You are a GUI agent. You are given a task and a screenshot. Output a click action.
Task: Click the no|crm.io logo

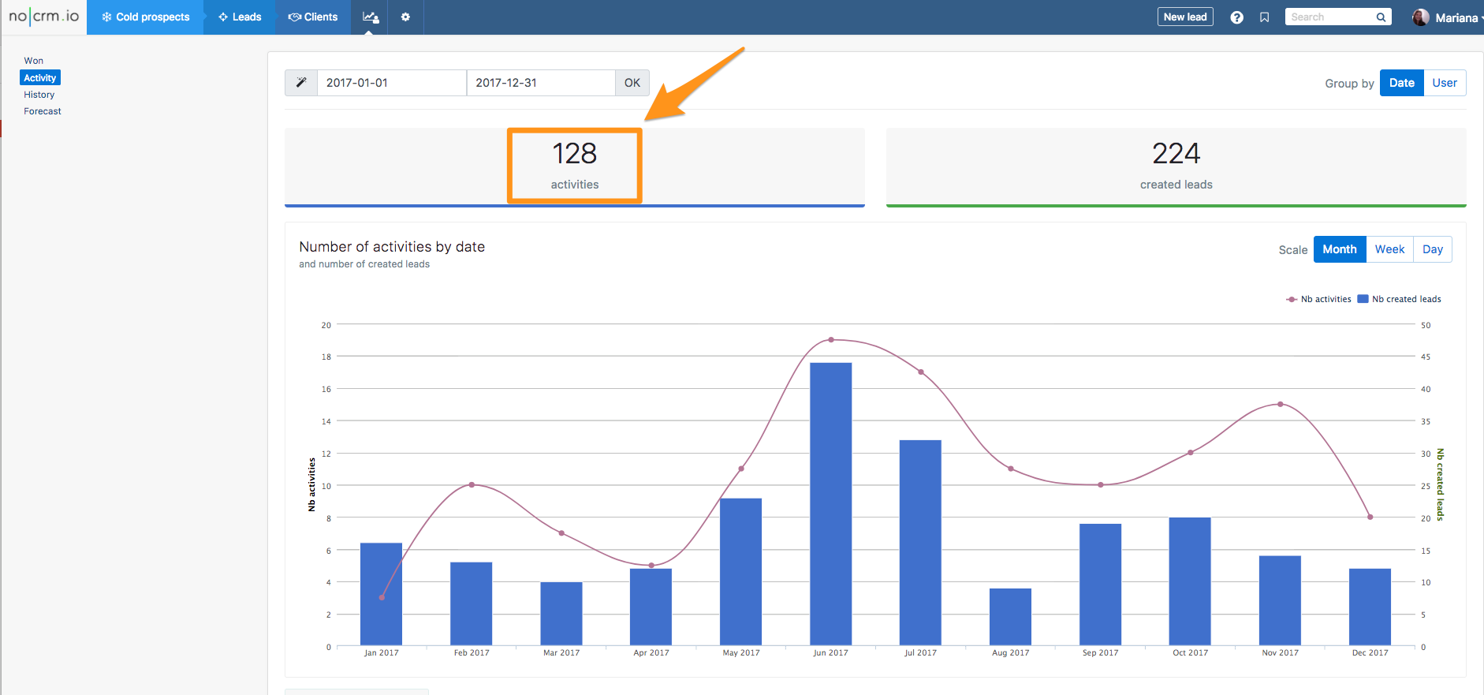[x=43, y=17]
